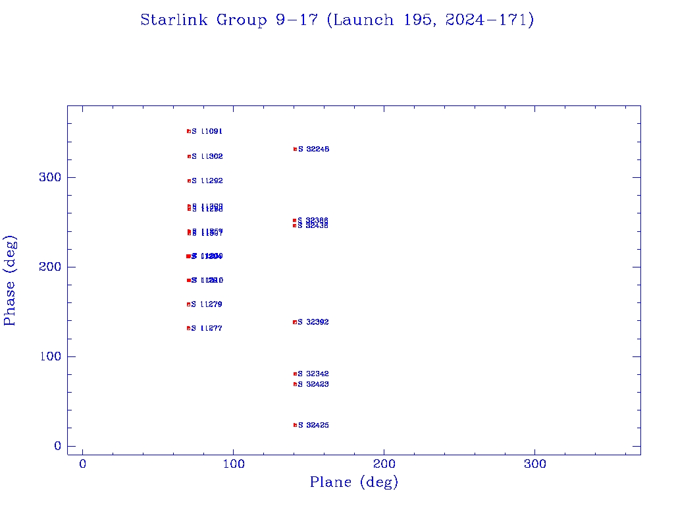This screenshot has width=674, height=506.
Task: Select the S 11279 satellite label
Action: [207, 304]
